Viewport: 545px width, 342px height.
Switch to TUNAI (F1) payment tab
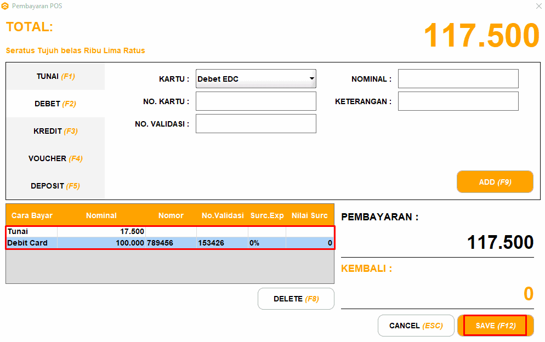[55, 77]
